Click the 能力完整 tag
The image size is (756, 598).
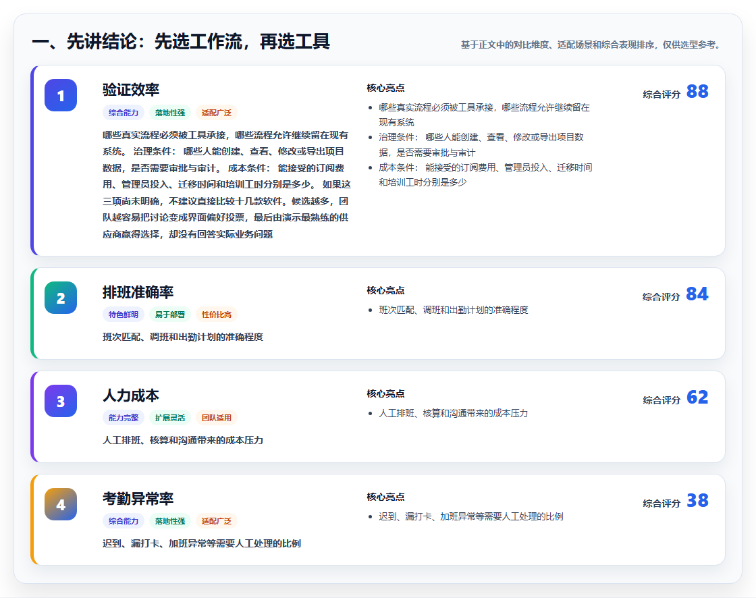point(124,418)
